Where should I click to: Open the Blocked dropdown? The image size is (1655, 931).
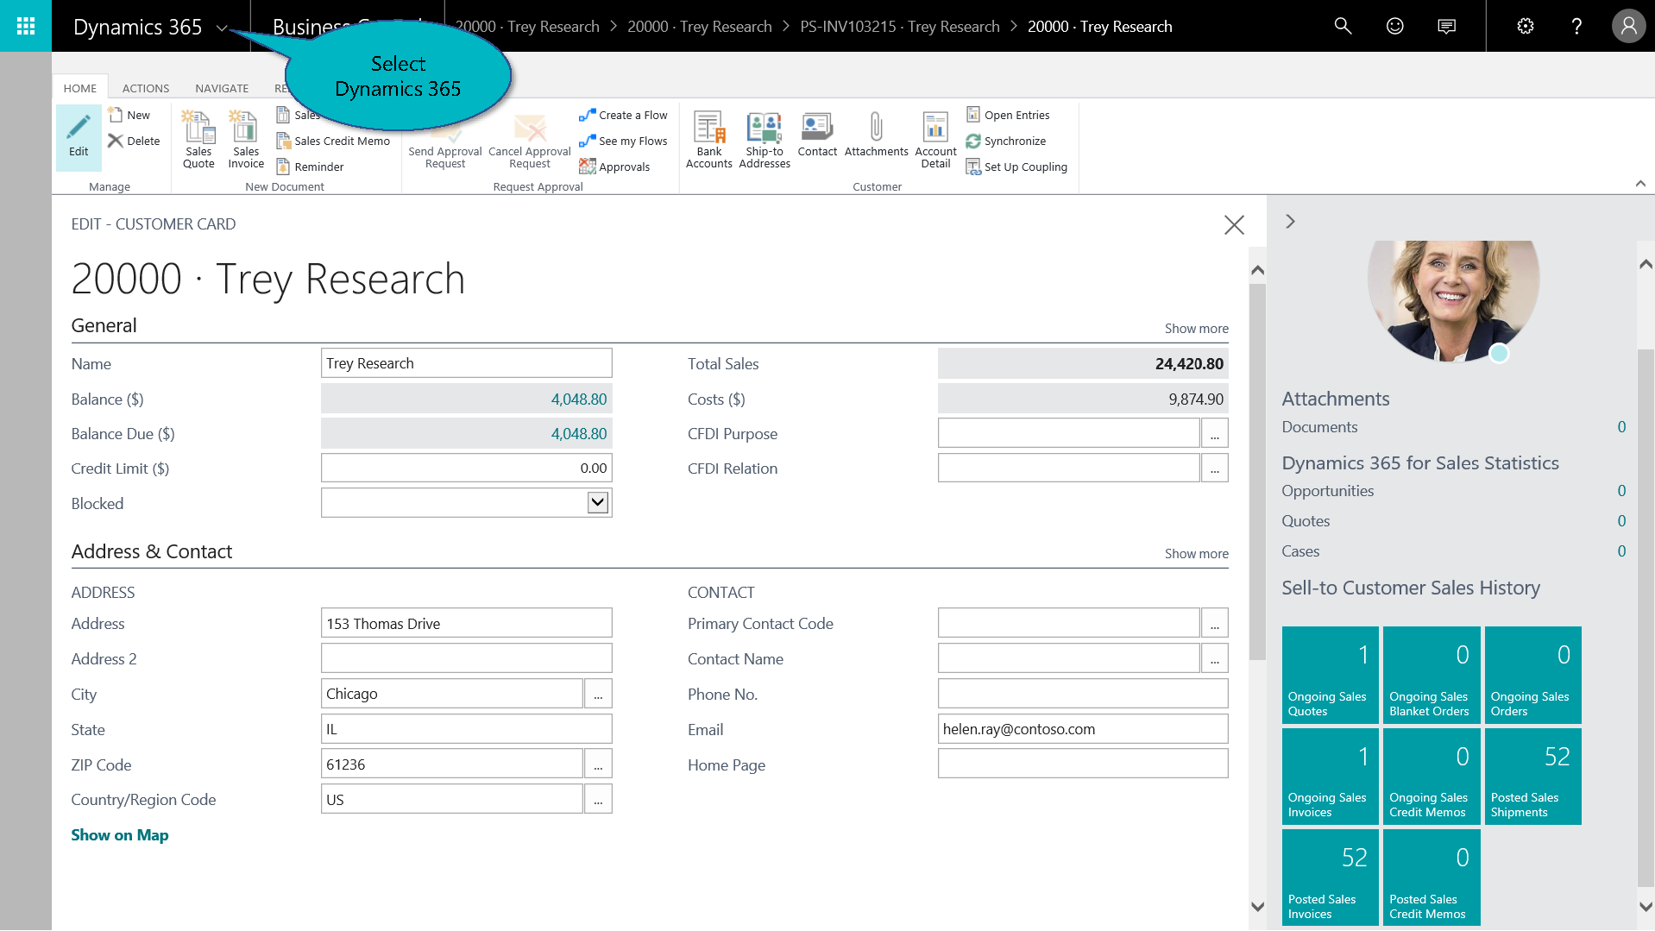click(x=597, y=503)
